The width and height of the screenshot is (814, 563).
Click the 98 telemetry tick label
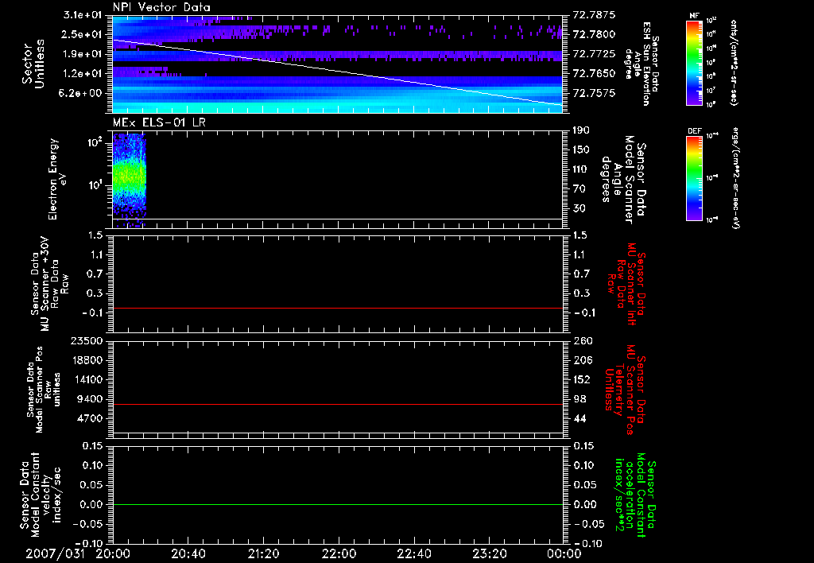[x=579, y=399]
